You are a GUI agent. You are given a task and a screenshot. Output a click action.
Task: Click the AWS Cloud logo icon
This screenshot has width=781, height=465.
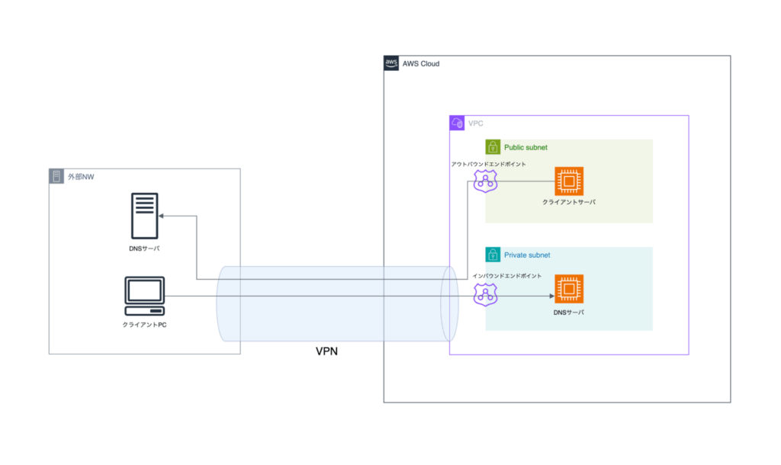(391, 63)
